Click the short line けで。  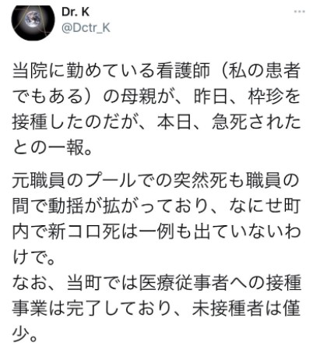(x=33, y=257)
